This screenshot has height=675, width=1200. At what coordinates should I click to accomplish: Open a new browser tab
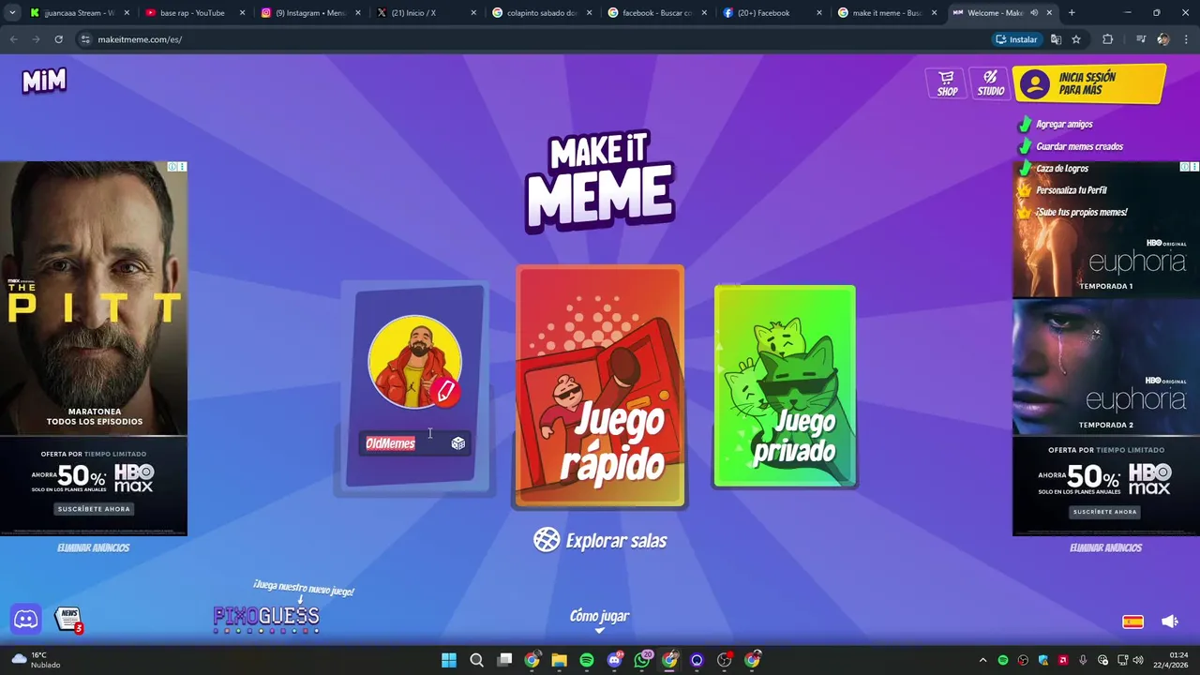pos(1072,13)
